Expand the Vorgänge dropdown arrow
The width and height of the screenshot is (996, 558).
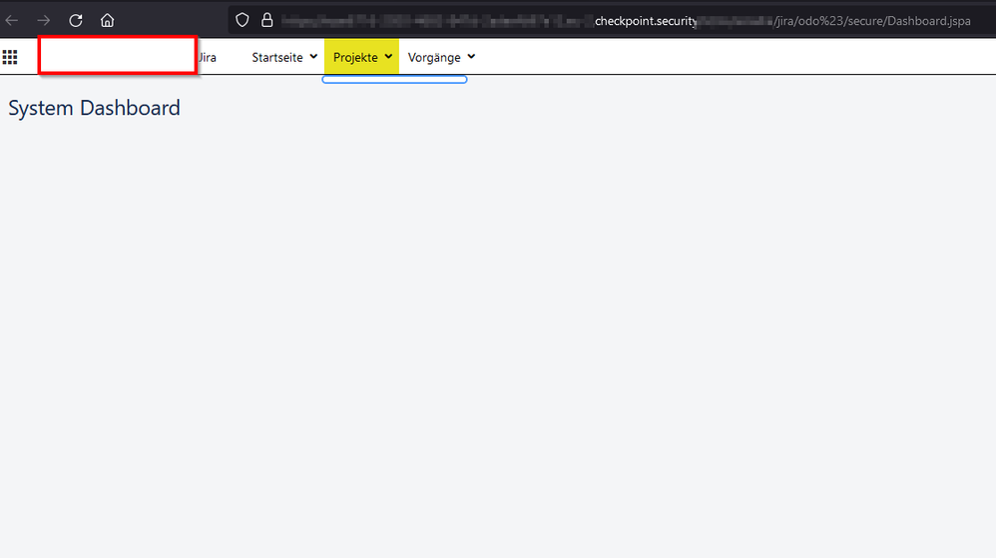[x=471, y=57]
